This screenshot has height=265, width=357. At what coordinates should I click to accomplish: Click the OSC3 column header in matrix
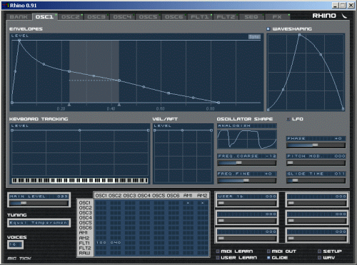[130, 195]
